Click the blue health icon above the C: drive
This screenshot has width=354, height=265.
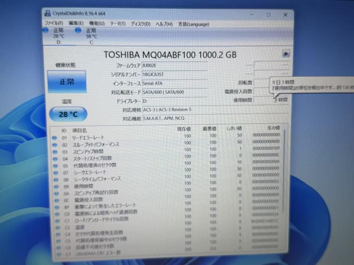click(78, 30)
